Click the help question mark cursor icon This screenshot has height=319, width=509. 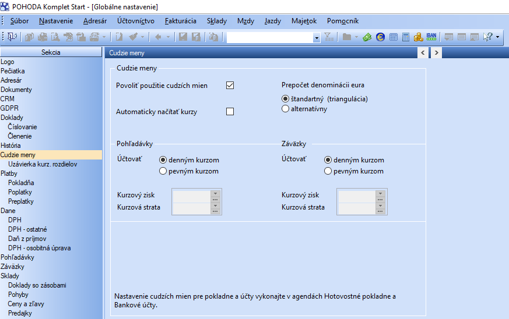[488, 37]
